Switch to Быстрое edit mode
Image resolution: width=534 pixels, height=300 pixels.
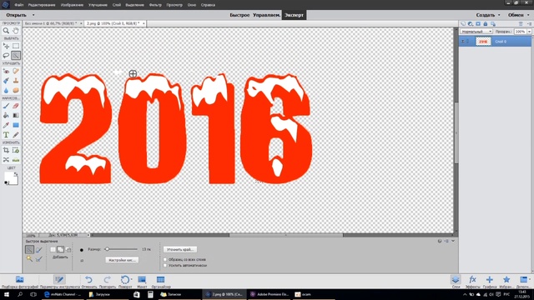(239, 15)
